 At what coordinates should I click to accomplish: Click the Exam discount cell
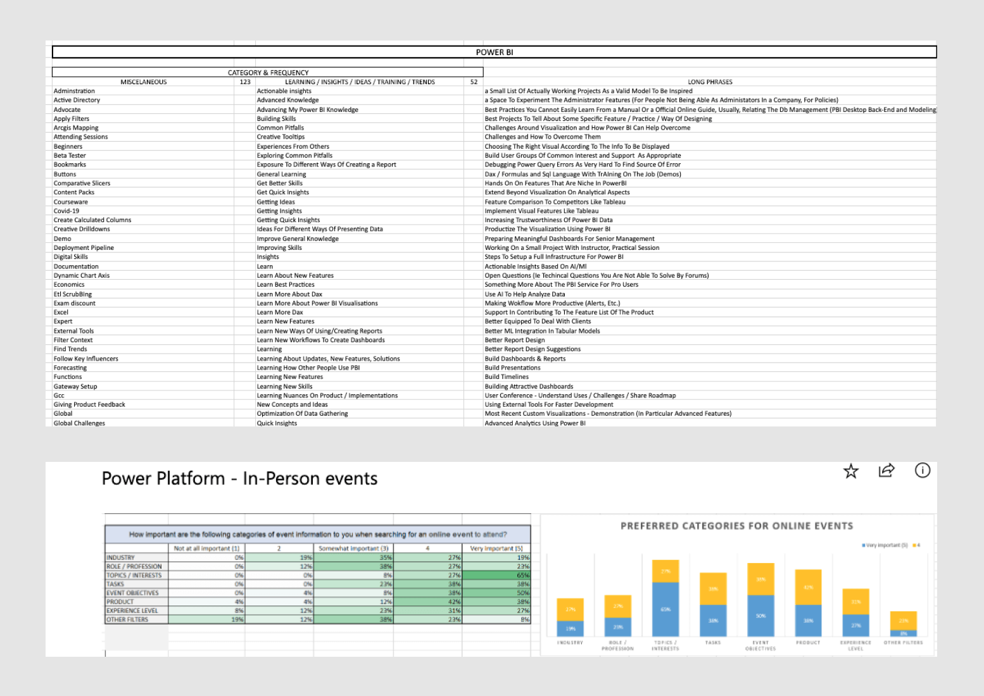point(143,303)
